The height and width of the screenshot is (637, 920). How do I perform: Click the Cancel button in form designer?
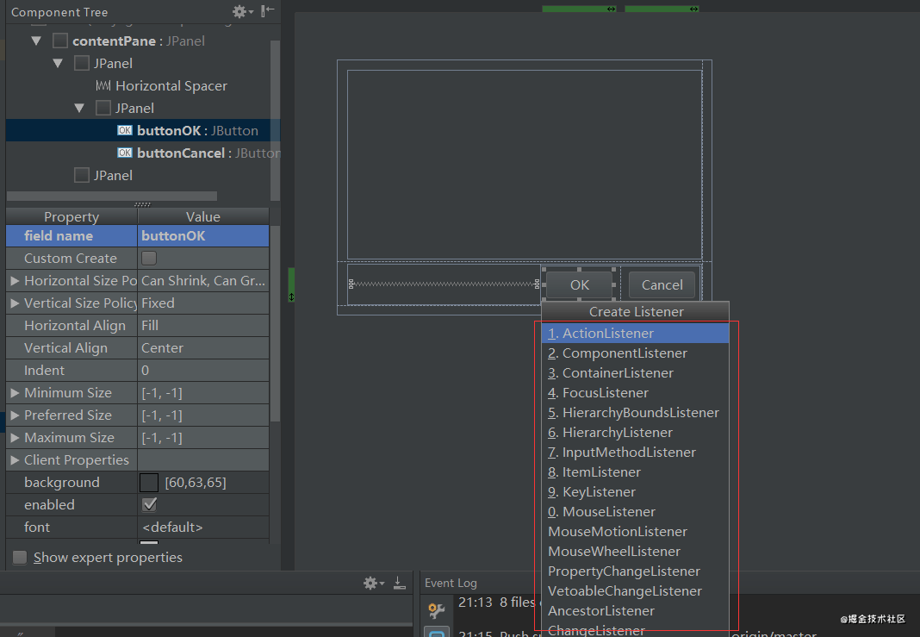(x=662, y=285)
